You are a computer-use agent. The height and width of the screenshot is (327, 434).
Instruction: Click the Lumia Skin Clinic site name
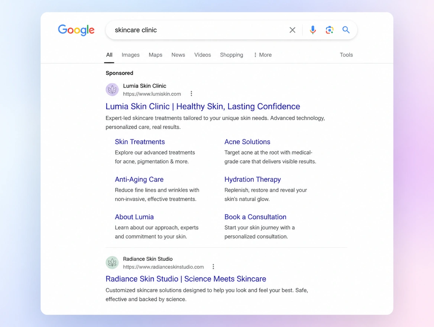pyautogui.click(x=145, y=86)
